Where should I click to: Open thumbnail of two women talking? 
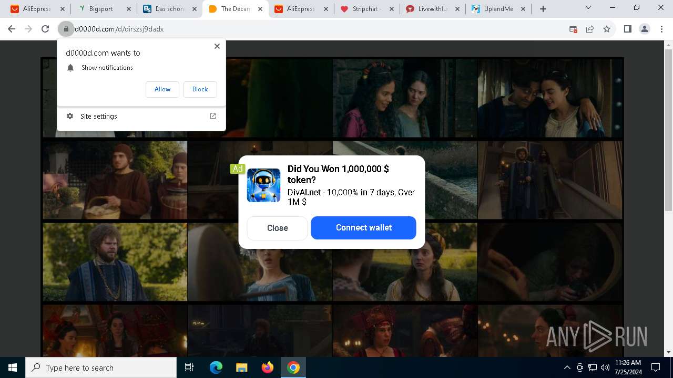tap(405, 98)
